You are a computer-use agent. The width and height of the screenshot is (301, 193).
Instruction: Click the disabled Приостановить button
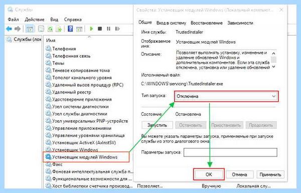(226, 125)
